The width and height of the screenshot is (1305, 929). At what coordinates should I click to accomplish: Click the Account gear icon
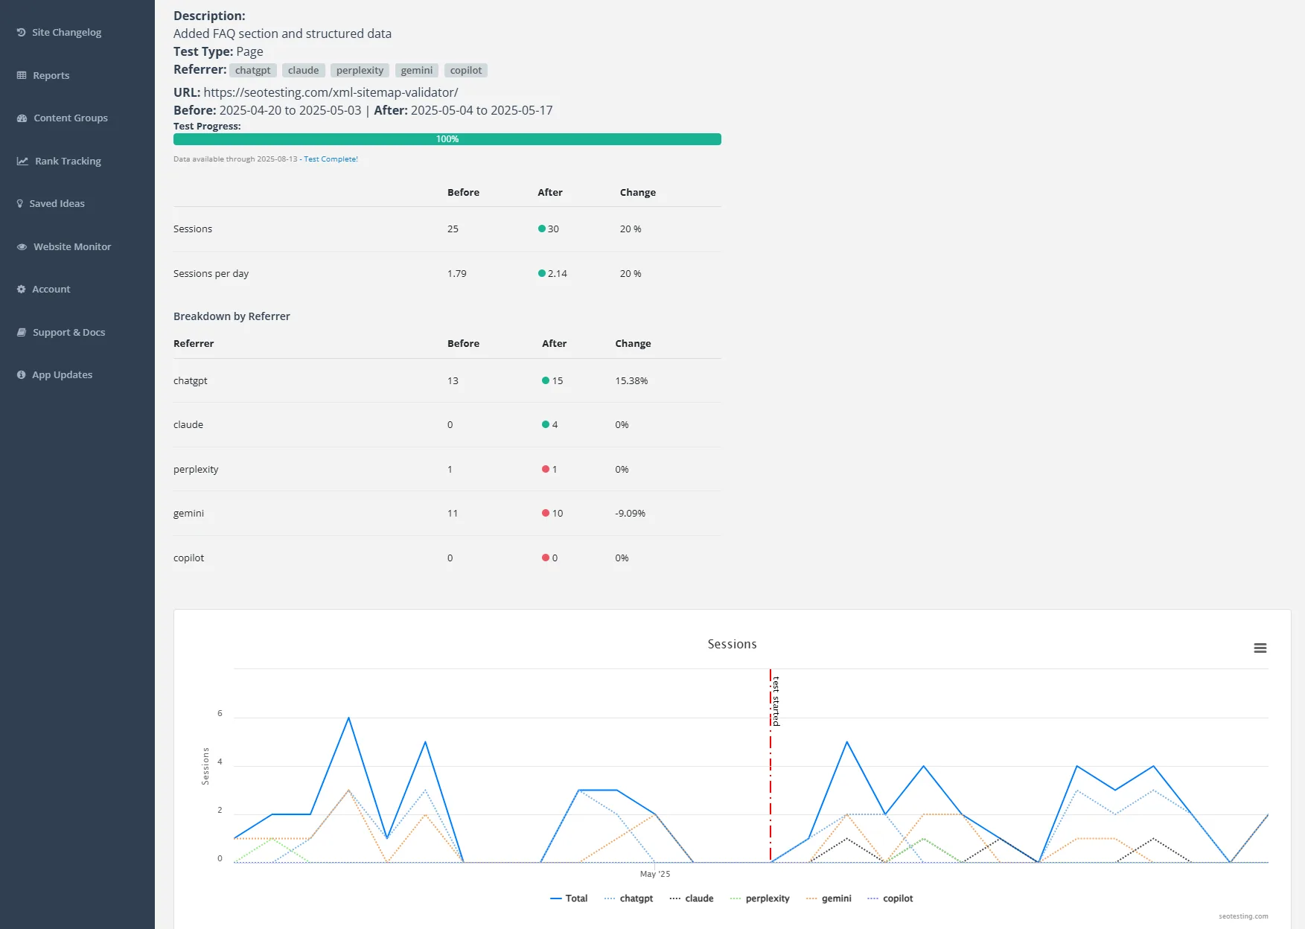pos(22,290)
